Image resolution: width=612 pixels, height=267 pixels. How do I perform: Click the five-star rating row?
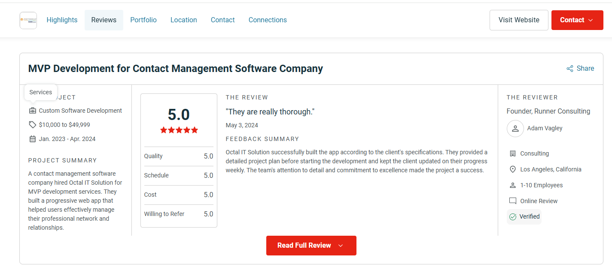coord(179,130)
